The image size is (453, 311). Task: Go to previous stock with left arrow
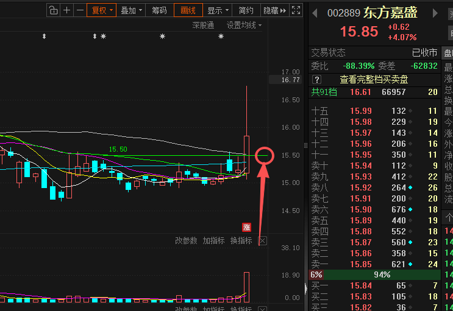315,13
